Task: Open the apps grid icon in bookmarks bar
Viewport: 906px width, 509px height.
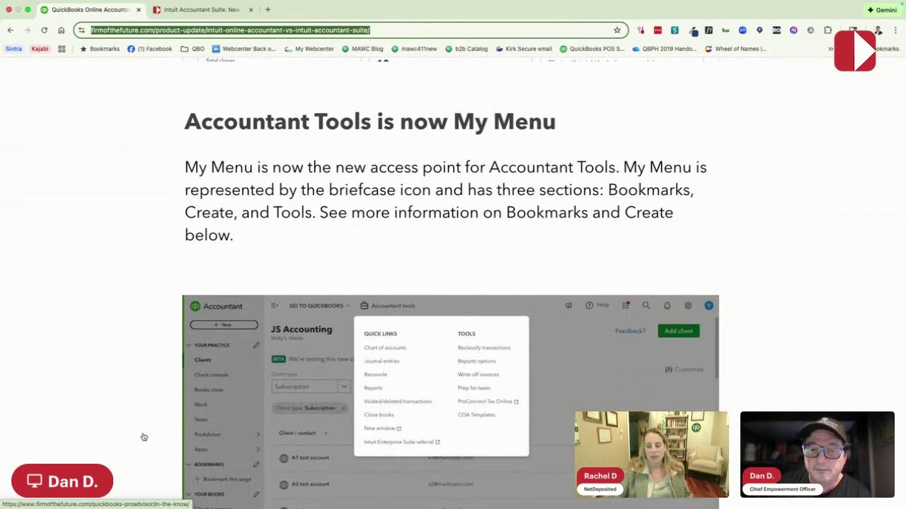Action: (62, 49)
